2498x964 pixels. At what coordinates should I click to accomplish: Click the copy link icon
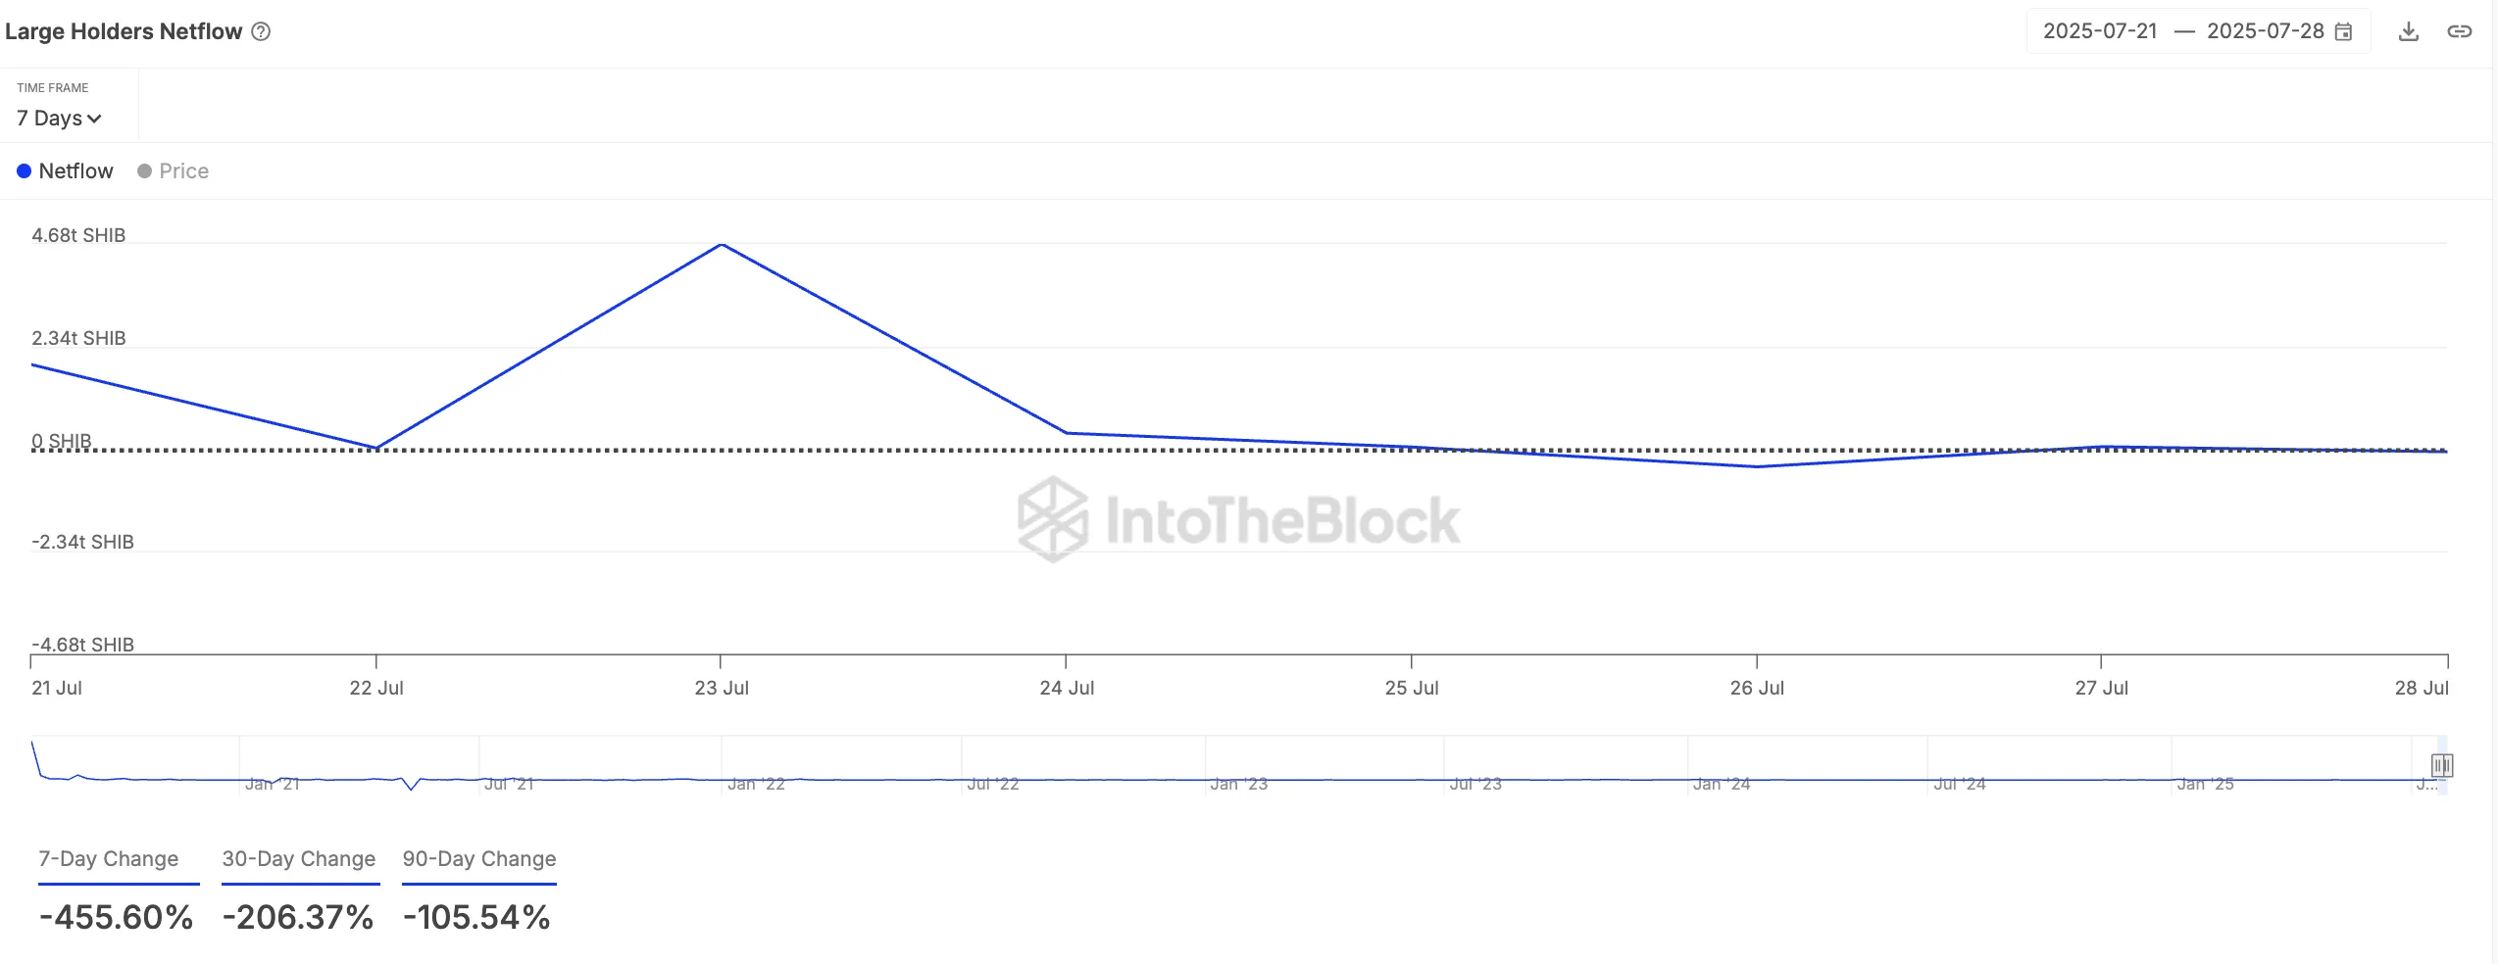click(2459, 31)
